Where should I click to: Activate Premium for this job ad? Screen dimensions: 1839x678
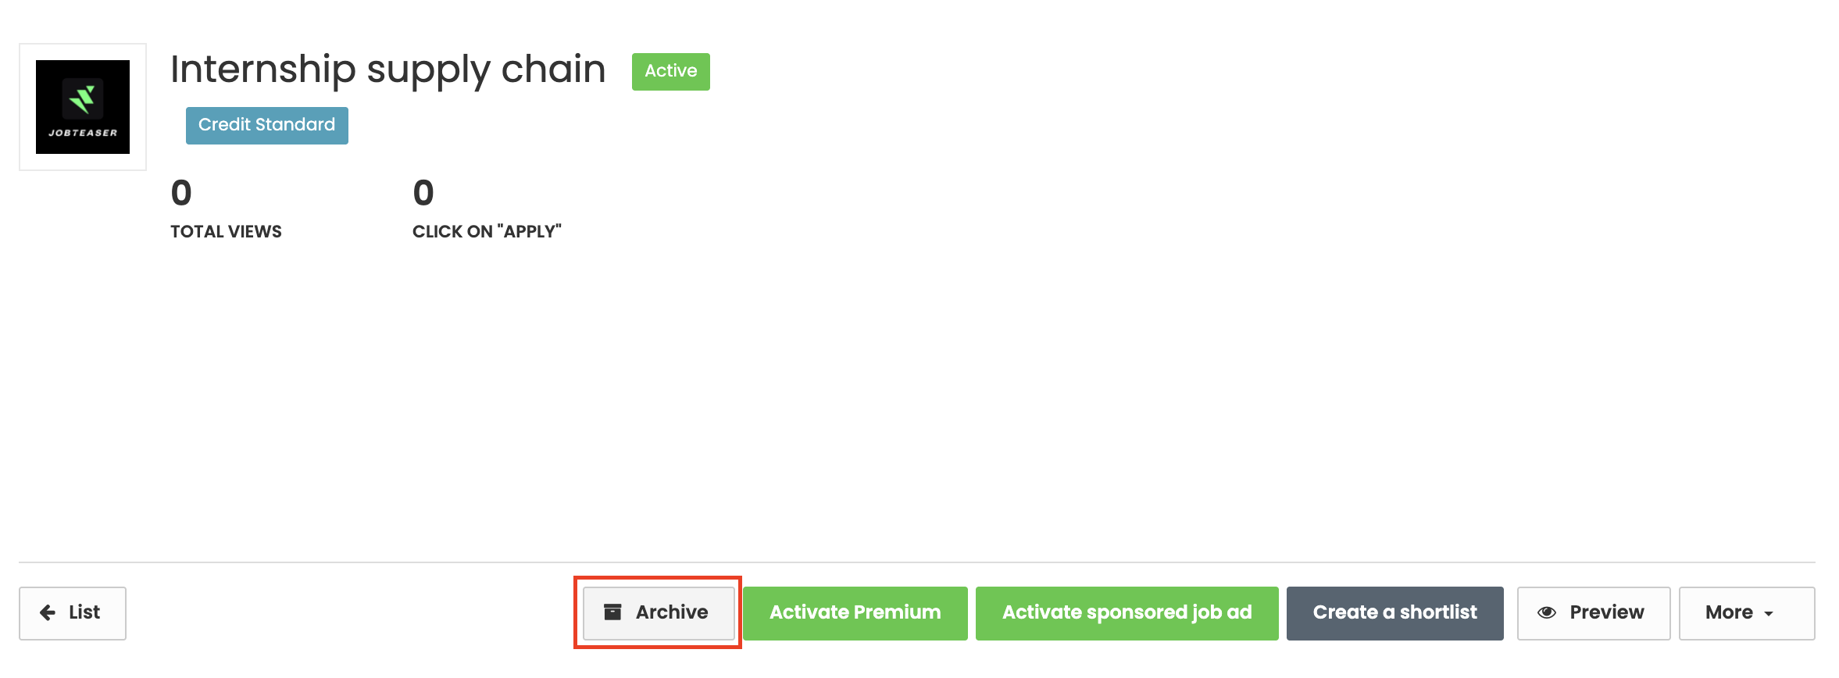(x=855, y=613)
